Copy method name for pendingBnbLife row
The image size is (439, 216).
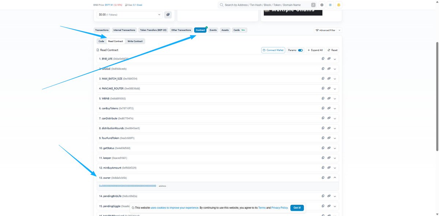point(323,196)
